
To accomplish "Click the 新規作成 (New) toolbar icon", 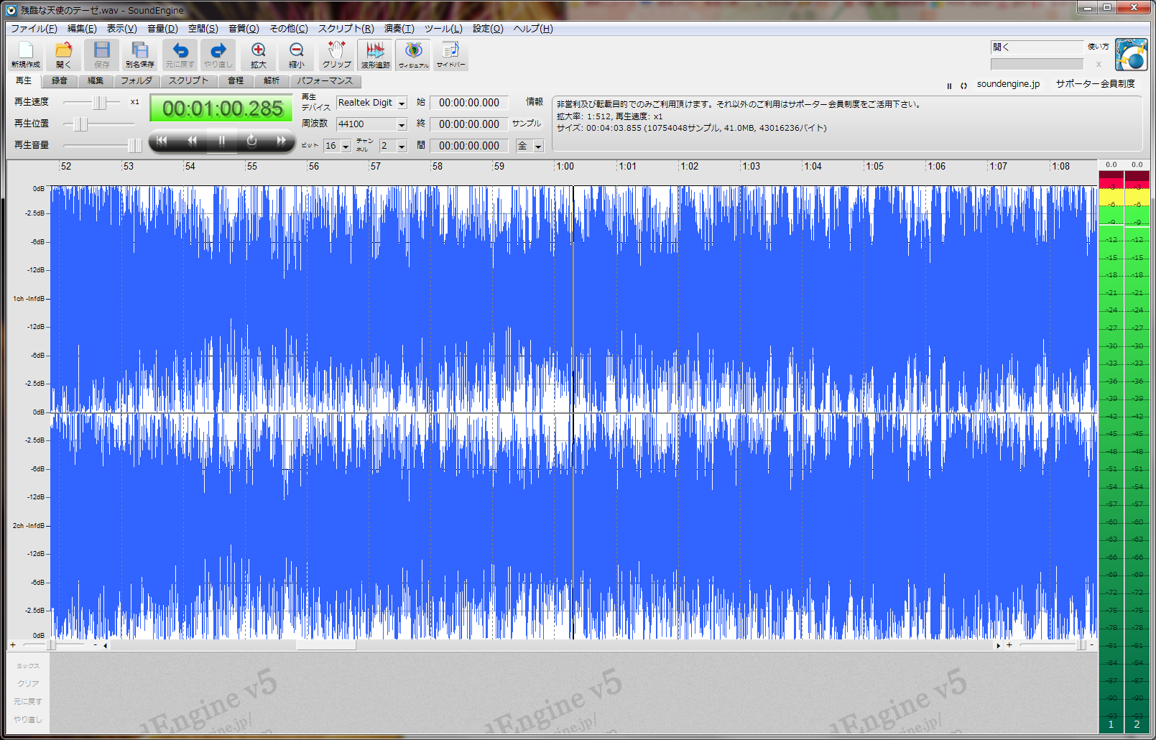I will (x=25, y=55).
